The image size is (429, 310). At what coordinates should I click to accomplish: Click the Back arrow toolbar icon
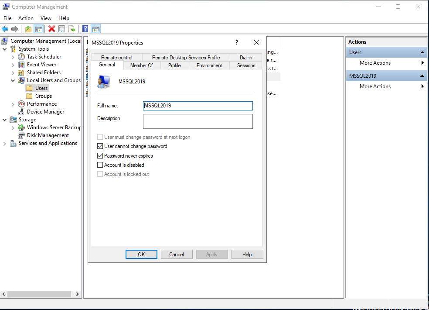tap(5, 29)
